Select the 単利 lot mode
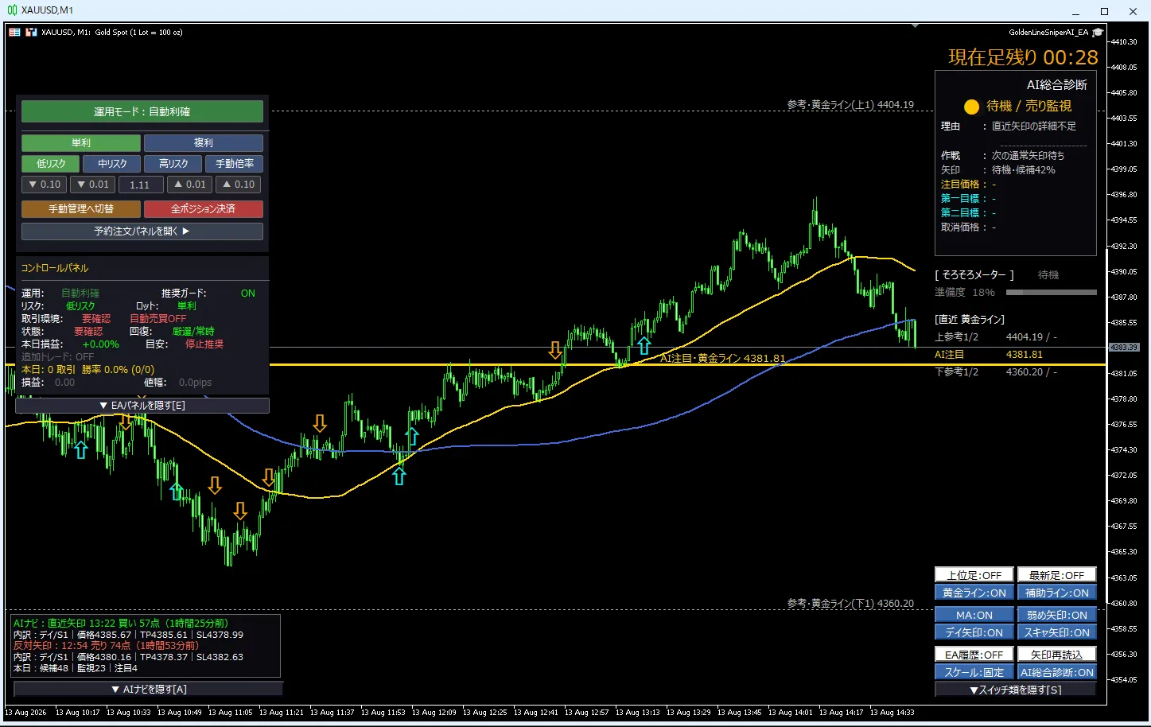Screen dimensions: 1151x727 (x=81, y=143)
